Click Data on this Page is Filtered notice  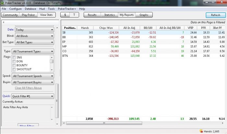208,22
